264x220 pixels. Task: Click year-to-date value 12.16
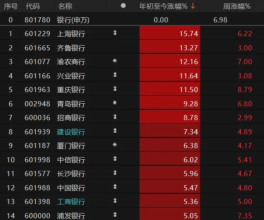[189, 62]
